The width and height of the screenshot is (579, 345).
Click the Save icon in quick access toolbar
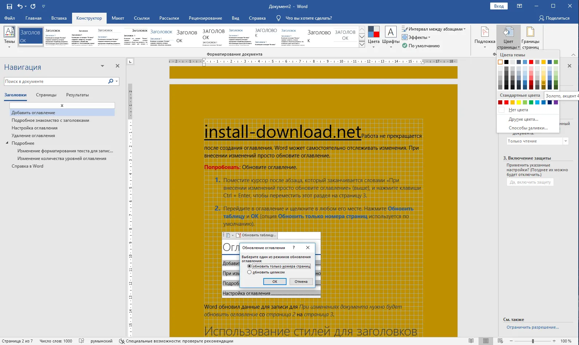(9, 6)
